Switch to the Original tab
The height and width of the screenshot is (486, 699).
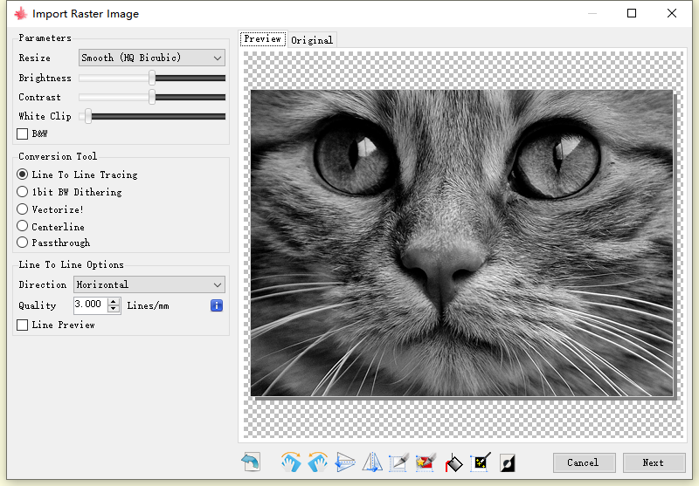click(312, 40)
